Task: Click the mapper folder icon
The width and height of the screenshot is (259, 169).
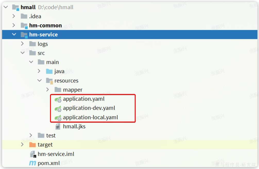Action: (58, 90)
